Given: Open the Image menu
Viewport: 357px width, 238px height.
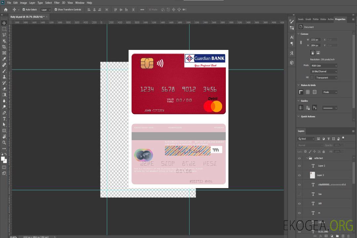Looking at the screenshot, I should point(23,3).
